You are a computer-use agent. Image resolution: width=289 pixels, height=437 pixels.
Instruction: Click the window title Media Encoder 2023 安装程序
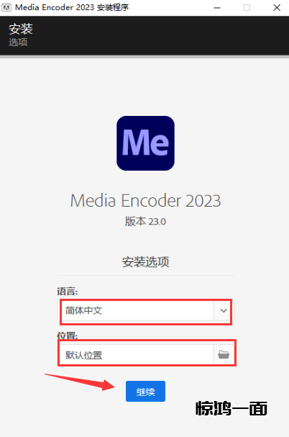(72, 7)
